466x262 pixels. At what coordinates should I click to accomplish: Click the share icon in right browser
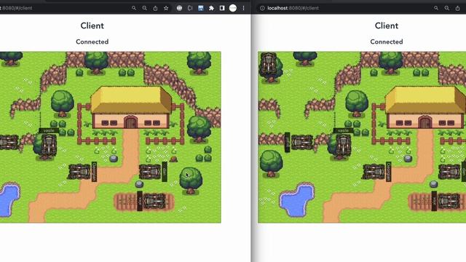458,8
